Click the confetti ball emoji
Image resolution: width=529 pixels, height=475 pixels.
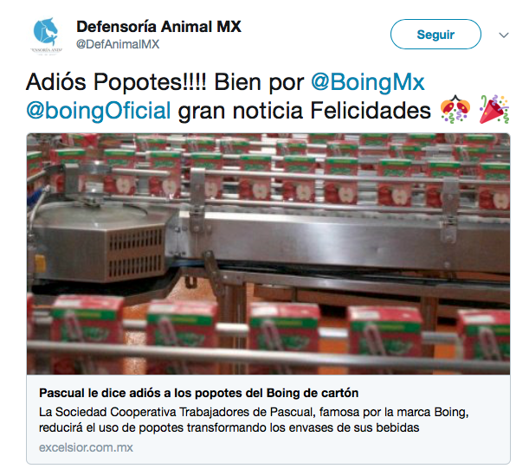tap(455, 109)
